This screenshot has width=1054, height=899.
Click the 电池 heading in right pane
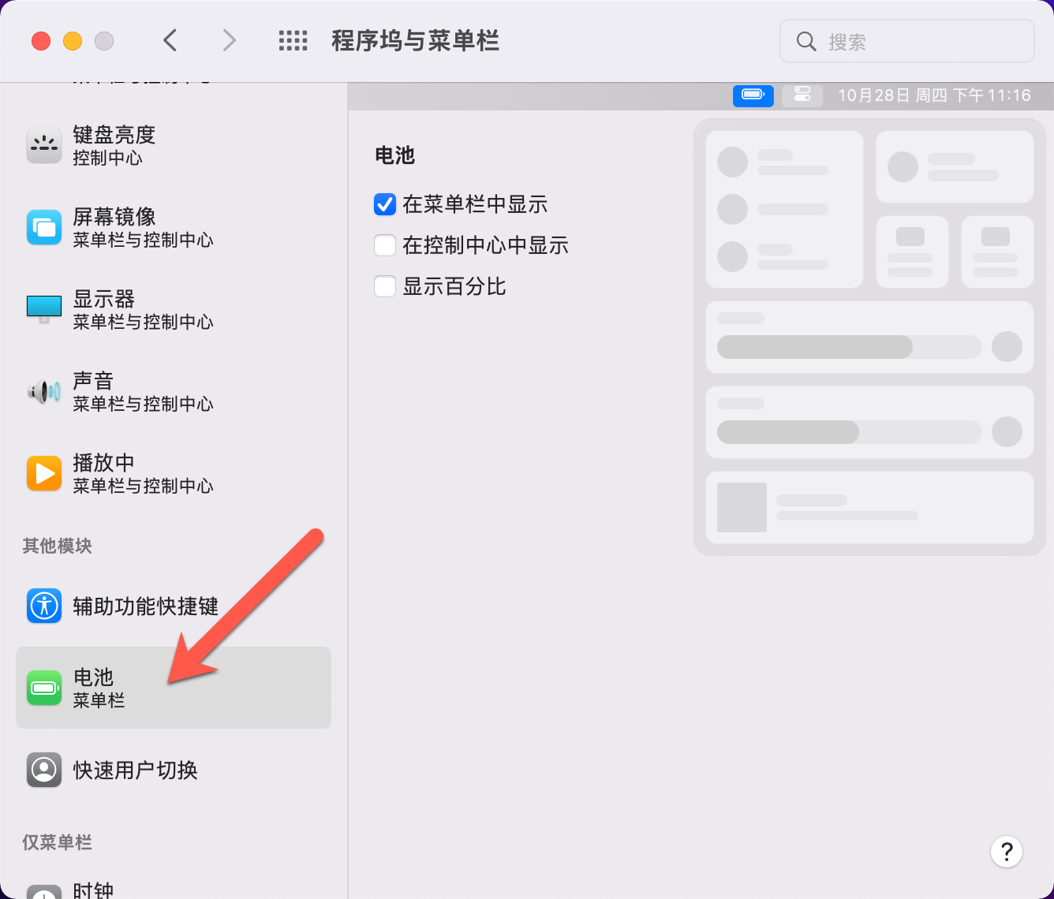pos(394,155)
